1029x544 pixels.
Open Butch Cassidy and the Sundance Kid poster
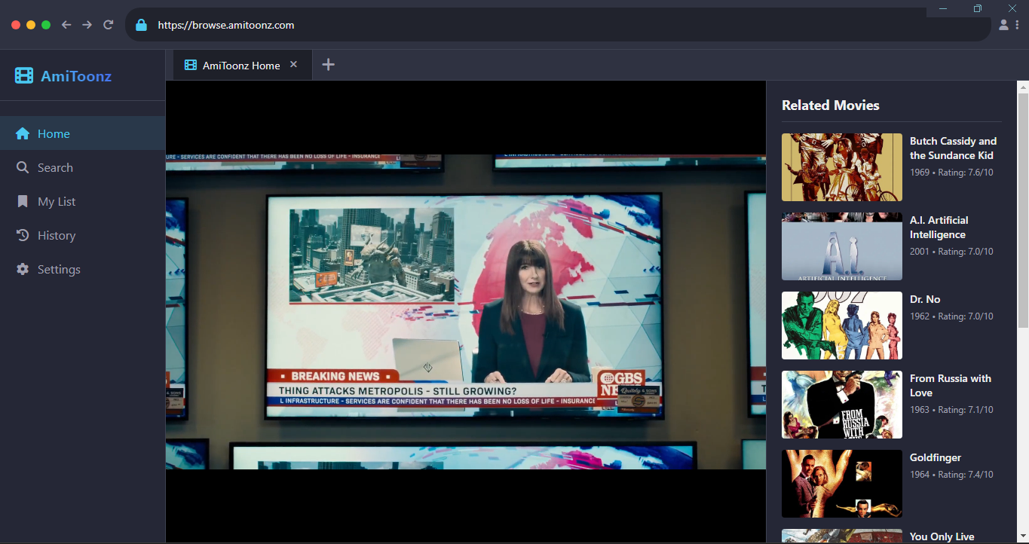842,167
